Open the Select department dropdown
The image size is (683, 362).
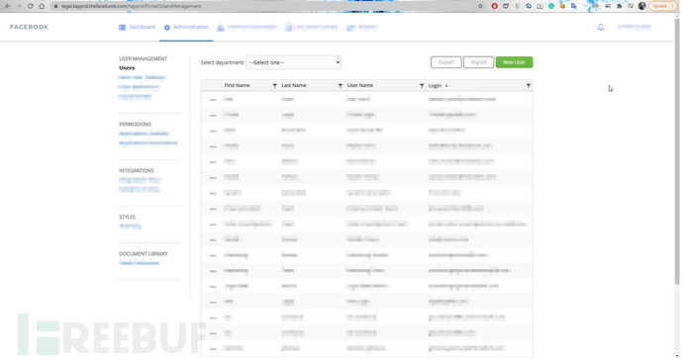(294, 62)
